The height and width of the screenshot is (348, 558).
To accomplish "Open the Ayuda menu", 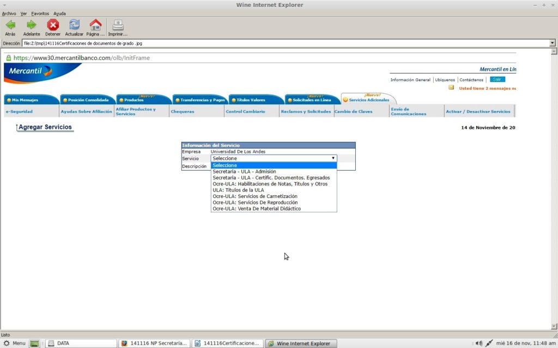I will [59, 14].
